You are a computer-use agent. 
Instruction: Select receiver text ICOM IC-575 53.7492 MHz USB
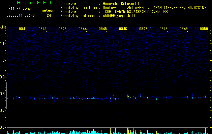pos(135,12)
